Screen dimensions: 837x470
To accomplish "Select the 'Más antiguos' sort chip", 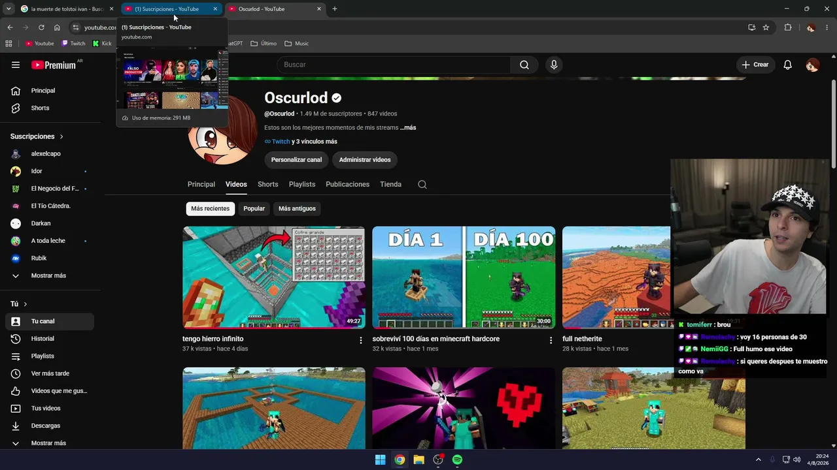I will tap(297, 209).
